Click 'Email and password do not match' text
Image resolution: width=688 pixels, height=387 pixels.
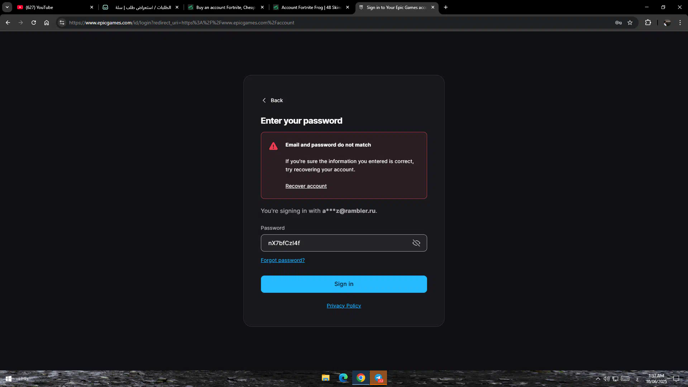[x=328, y=145]
